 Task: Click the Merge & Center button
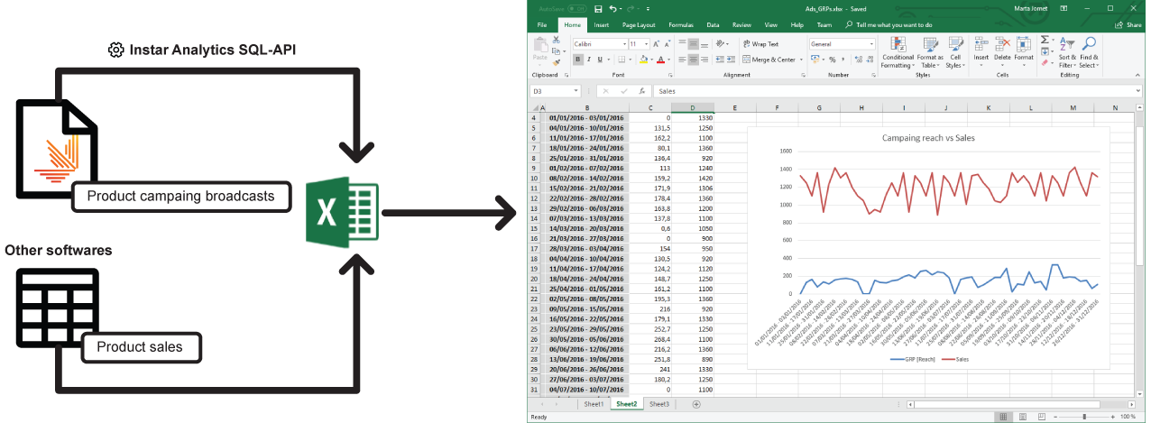tap(773, 60)
